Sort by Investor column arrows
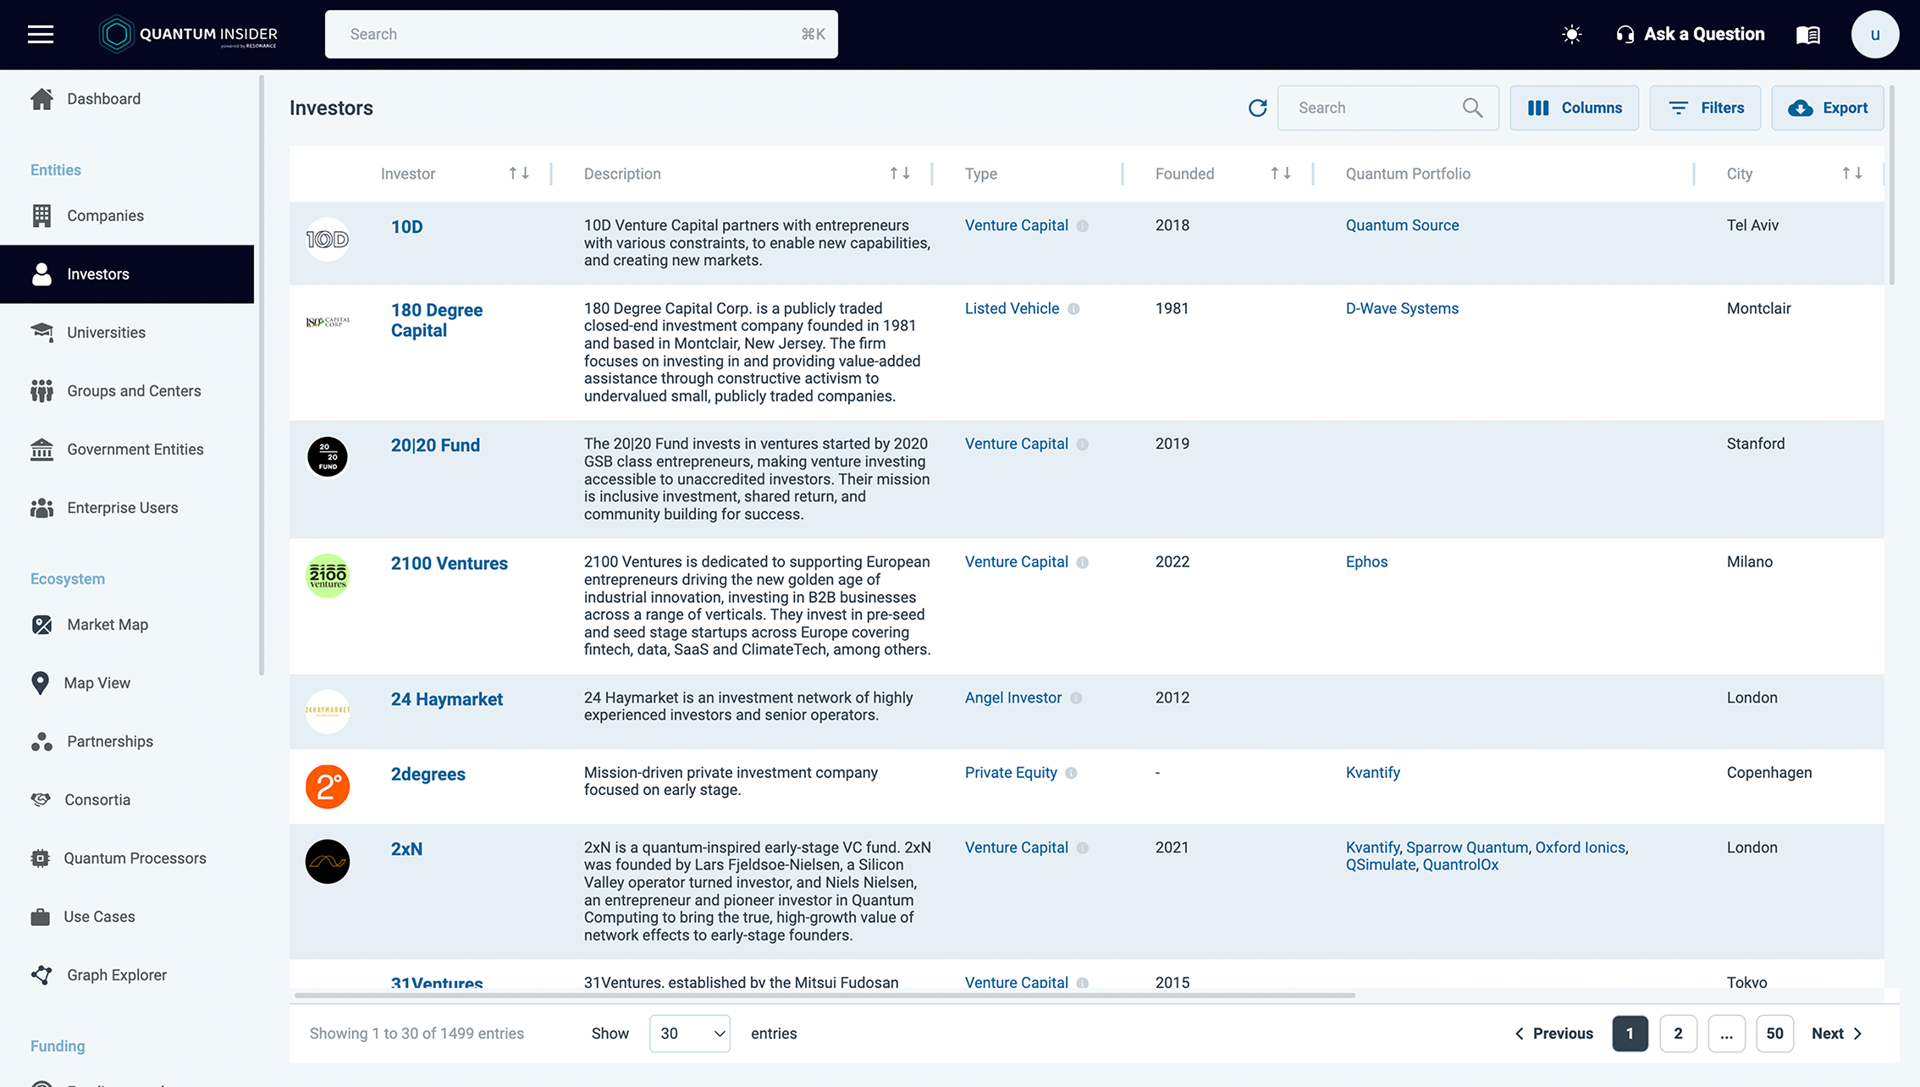 pos(519,174)
